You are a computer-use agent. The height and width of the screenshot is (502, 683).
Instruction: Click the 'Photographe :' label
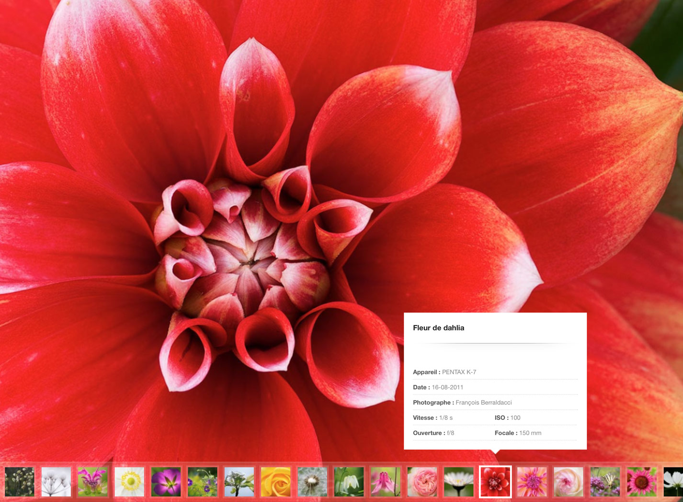click(x=433, y=403)
